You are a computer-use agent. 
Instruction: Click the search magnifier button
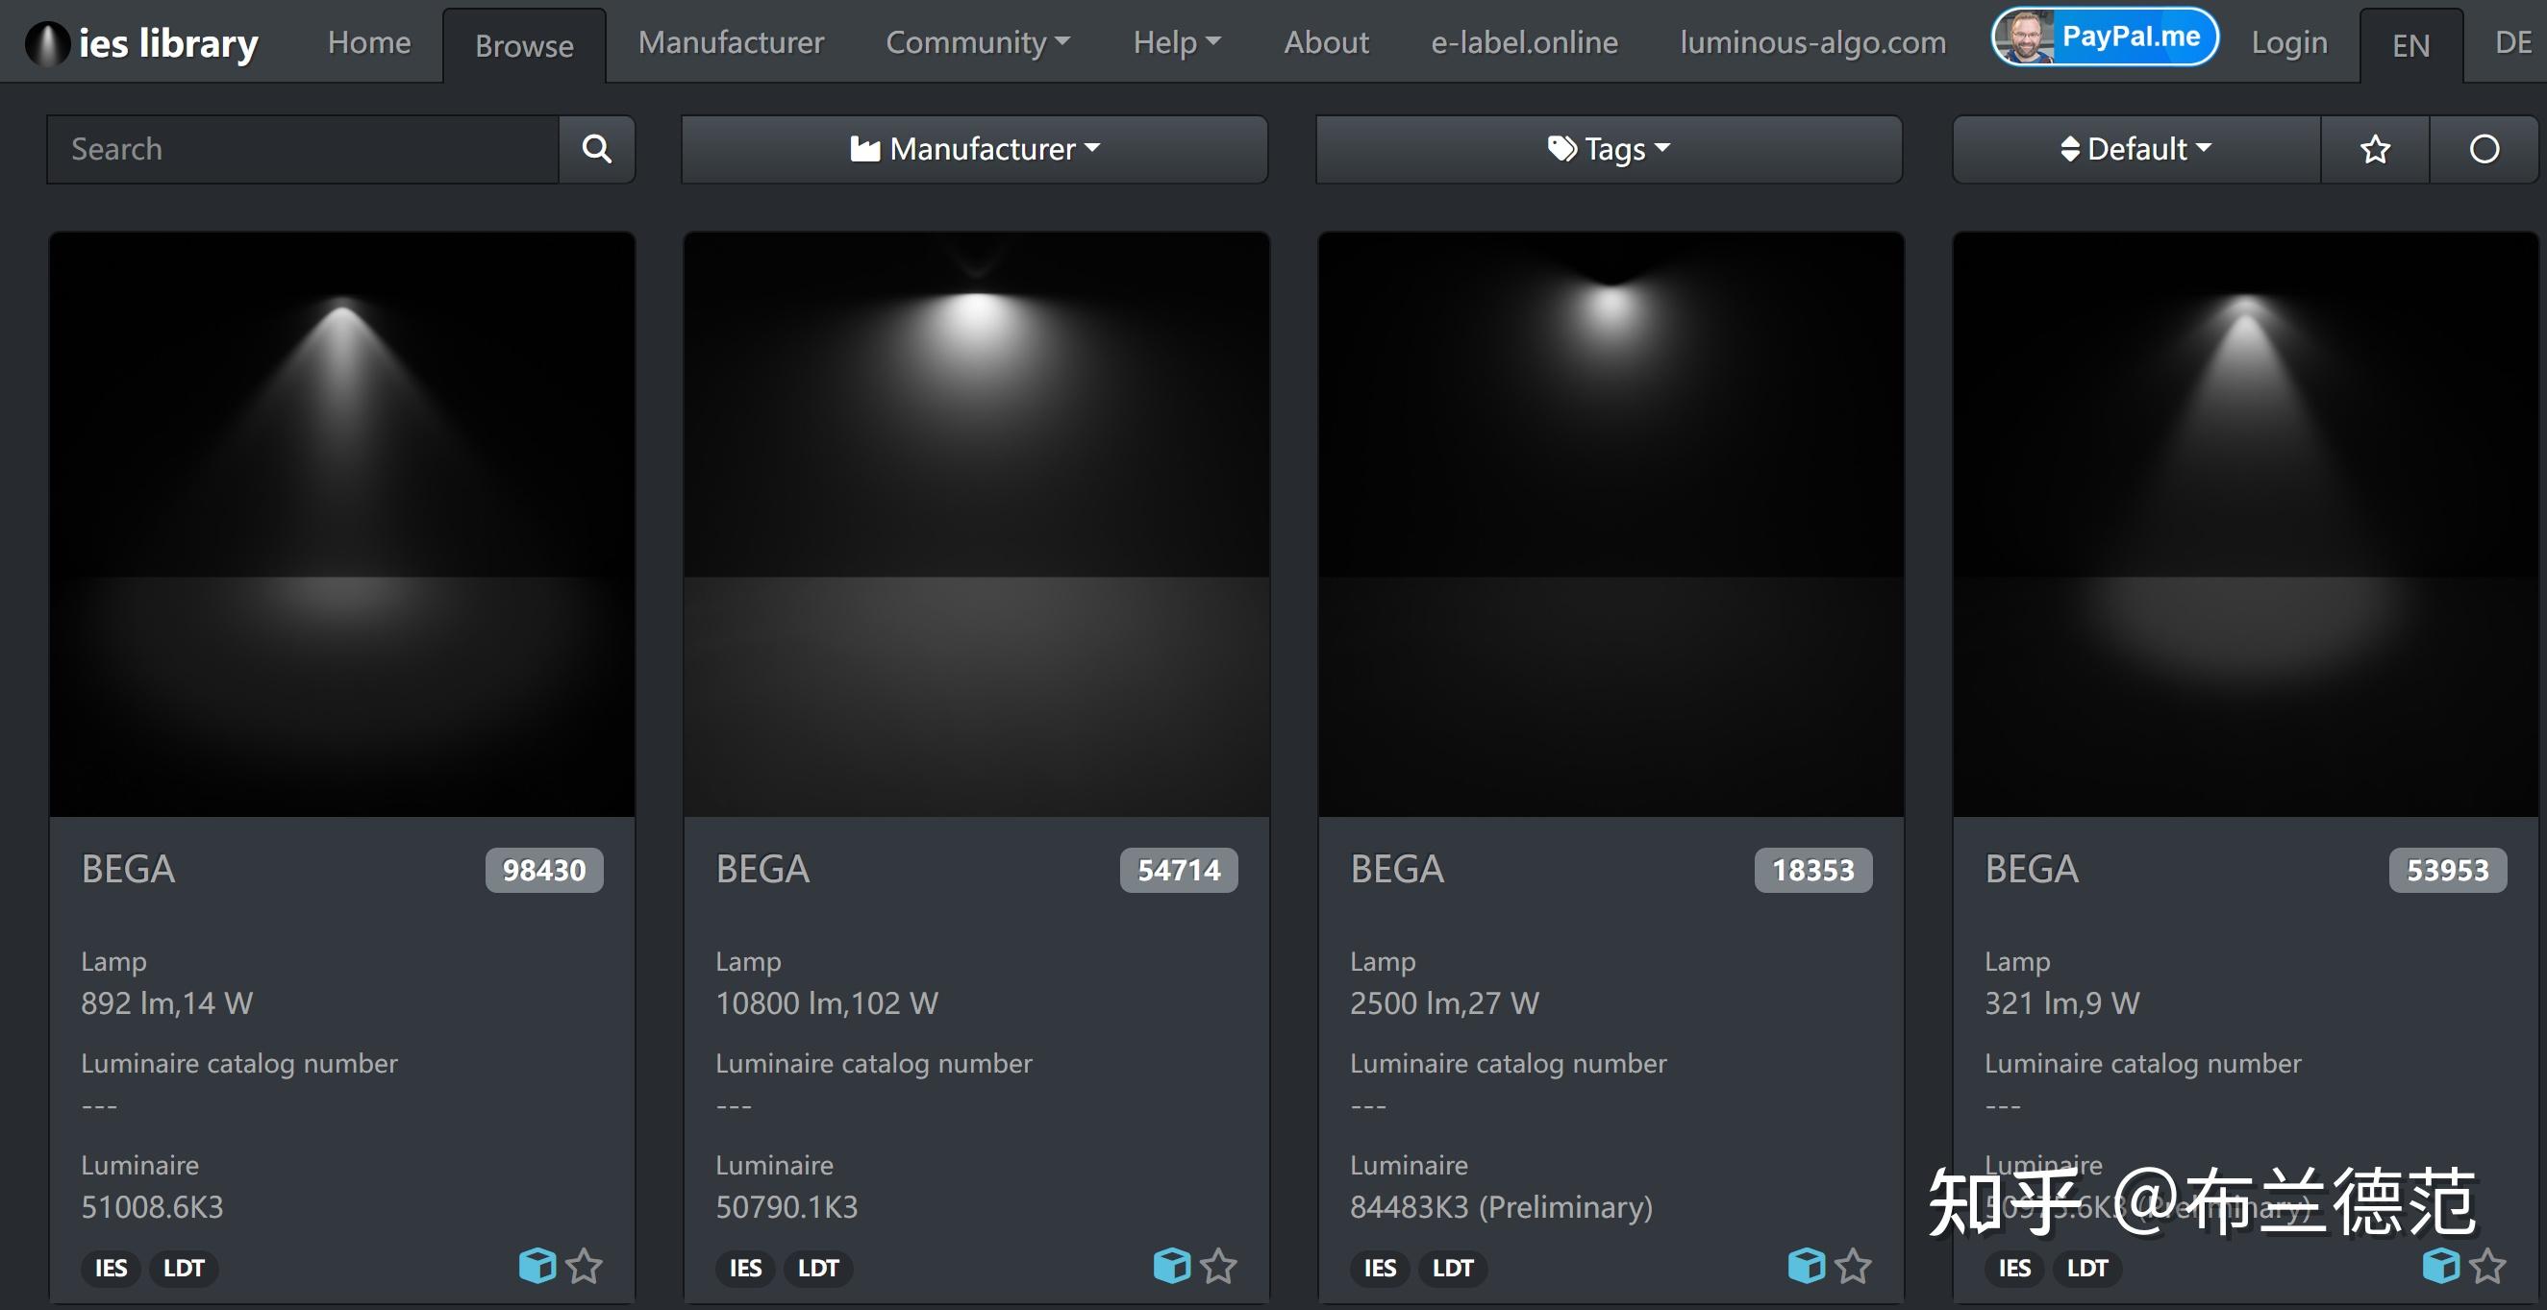pos(596,149)
